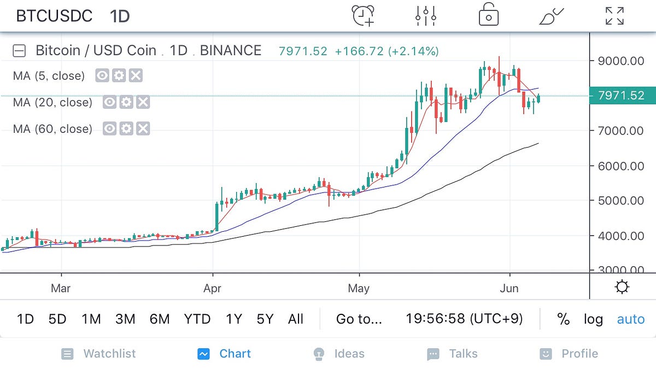Remove the MA (60) indicator
This screenshot has height=369, width=656.
[143, 128]
